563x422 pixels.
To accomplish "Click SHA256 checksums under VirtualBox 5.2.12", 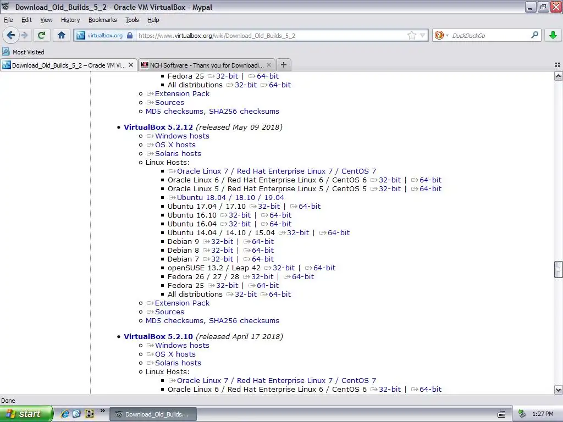I will (x=244, y=321).
